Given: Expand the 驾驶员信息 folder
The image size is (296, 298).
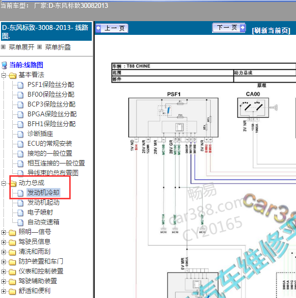Looking at the screenshot, I should click(x=3, y=242).
